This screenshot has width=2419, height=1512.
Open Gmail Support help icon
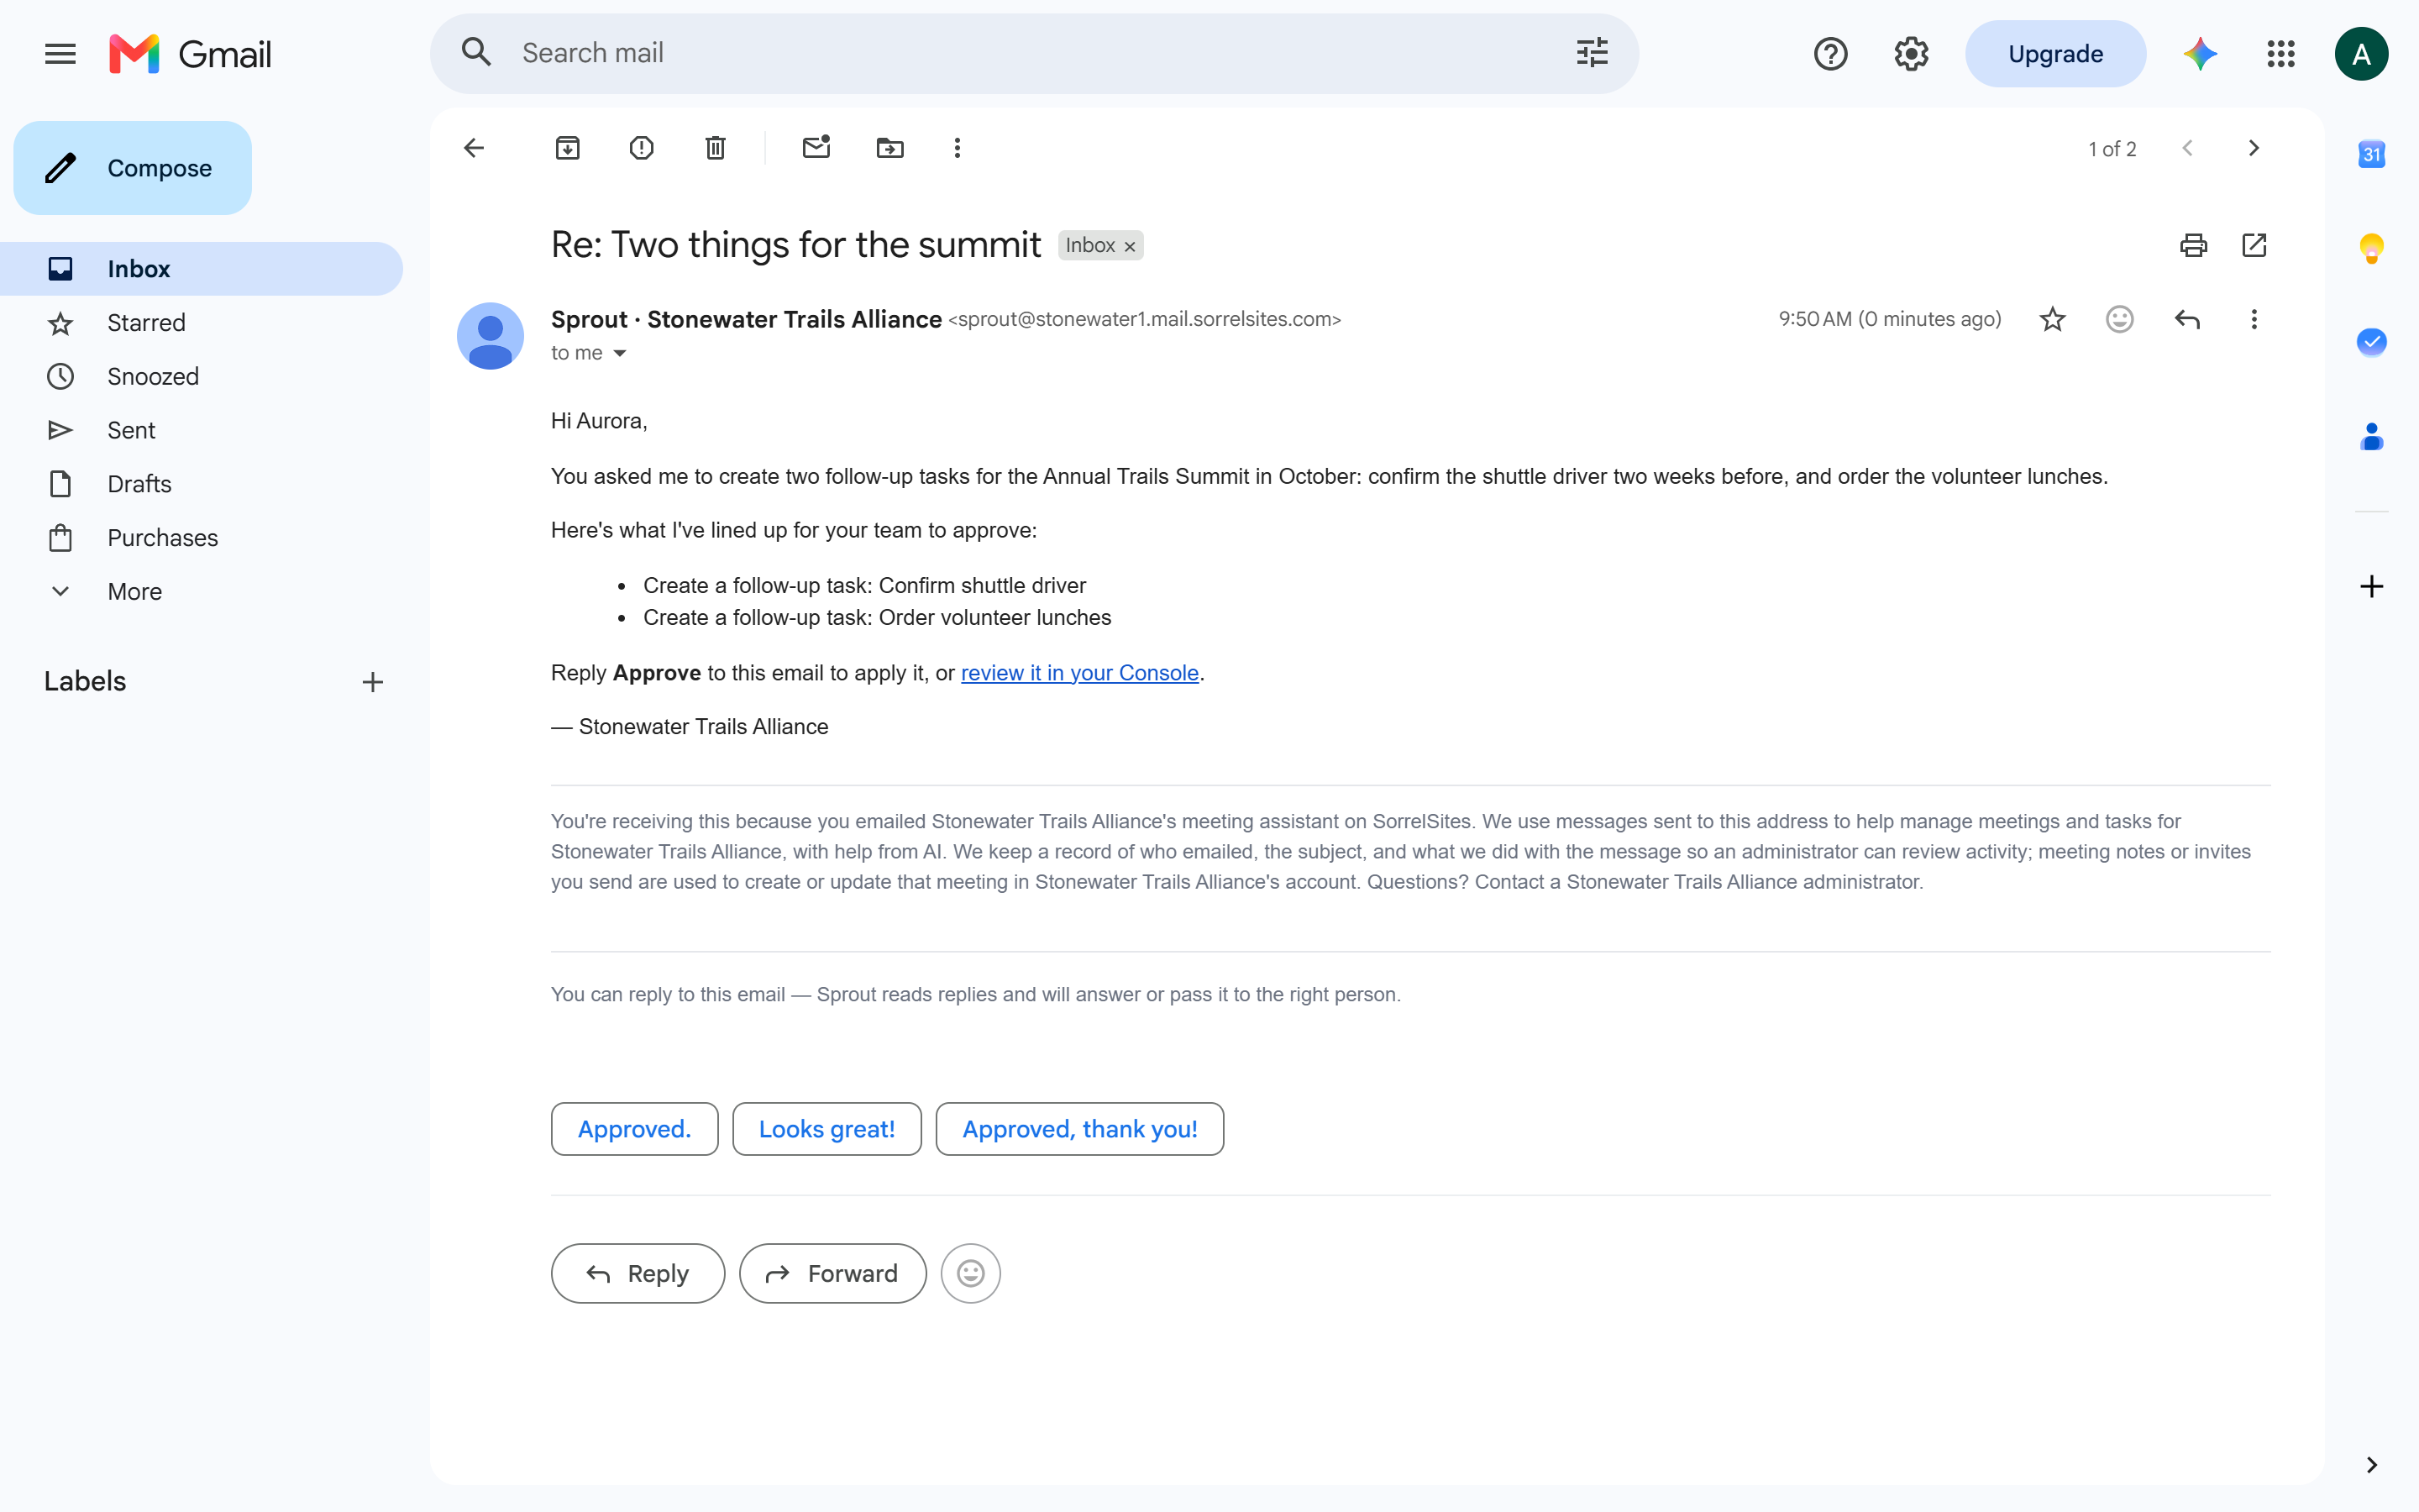point(1830,54)
